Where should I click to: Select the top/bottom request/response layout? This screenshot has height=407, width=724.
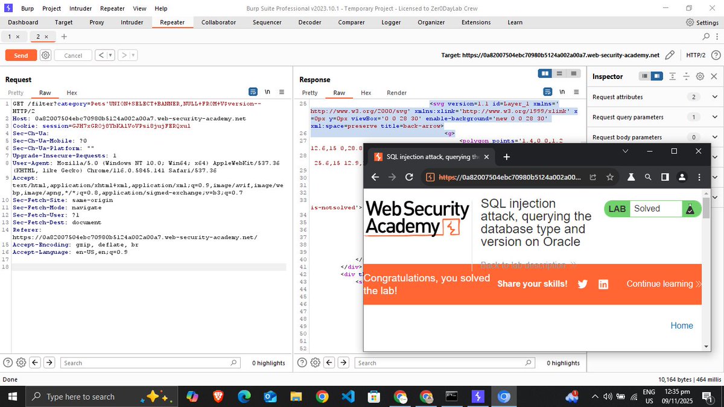559,74
